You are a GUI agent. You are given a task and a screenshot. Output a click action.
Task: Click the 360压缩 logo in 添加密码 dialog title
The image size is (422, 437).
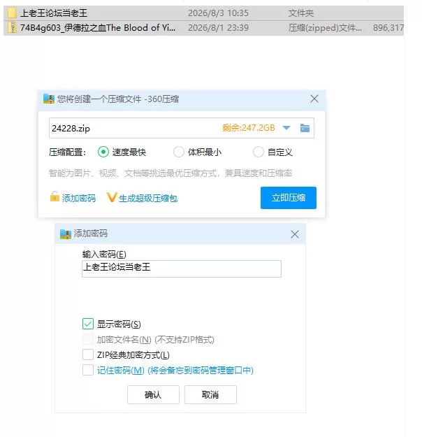click(x=66, y=234)
